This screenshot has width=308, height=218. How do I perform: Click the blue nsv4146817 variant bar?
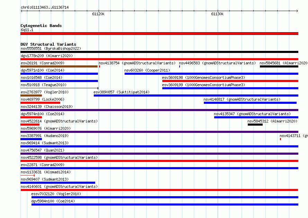coord(250,103)
